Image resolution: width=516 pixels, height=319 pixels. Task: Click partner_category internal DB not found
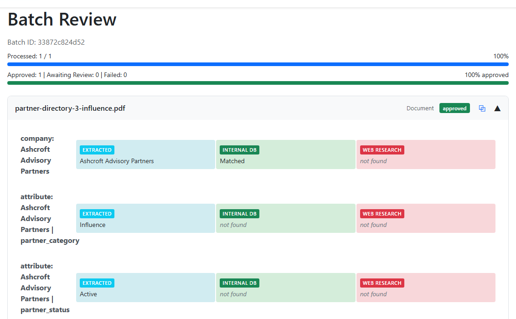click(233, 225)
